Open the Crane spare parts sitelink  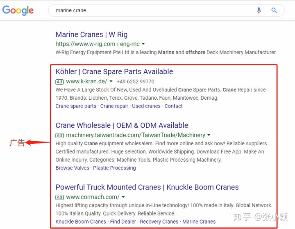click(76, 106)
